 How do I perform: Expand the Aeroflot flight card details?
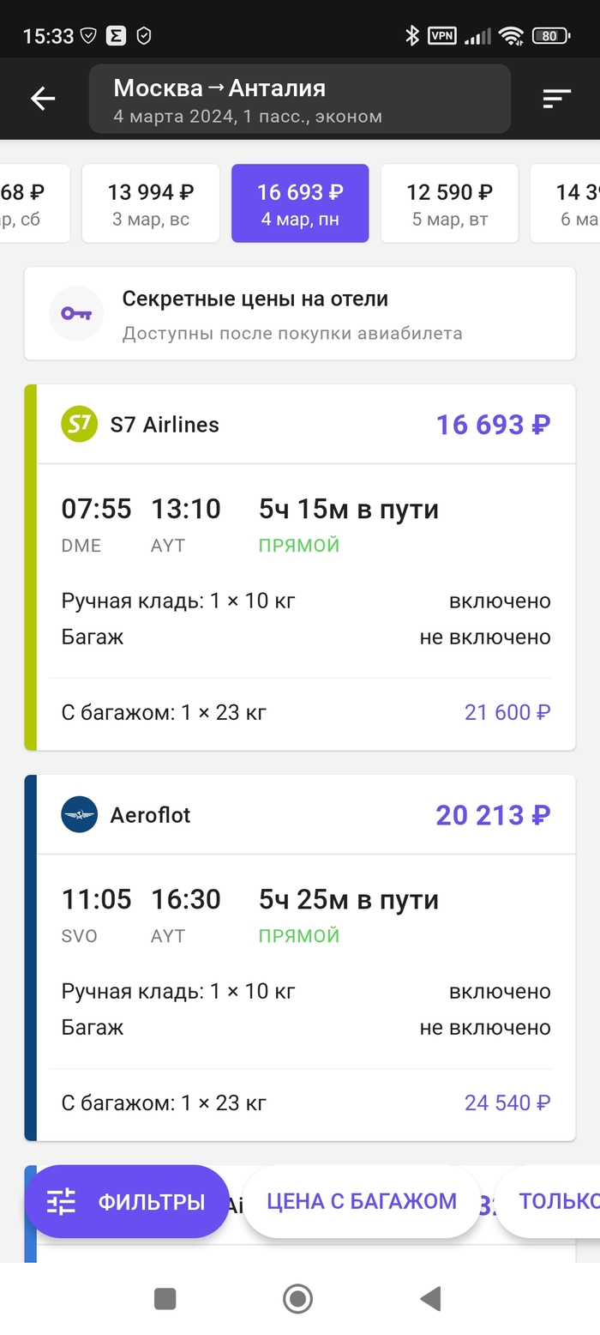(x=300, y=957)
